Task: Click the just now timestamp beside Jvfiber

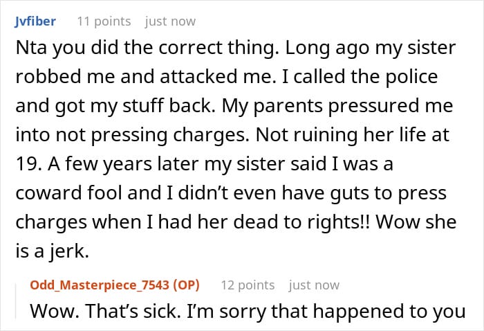Action: tap(170, 21)
